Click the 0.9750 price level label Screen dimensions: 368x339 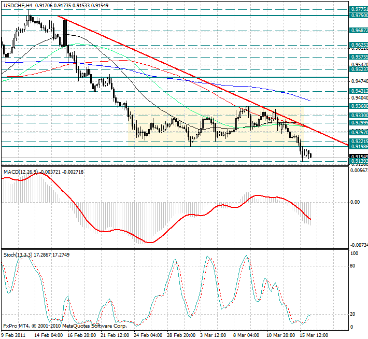pyautogui.click(x=359, y=16)
